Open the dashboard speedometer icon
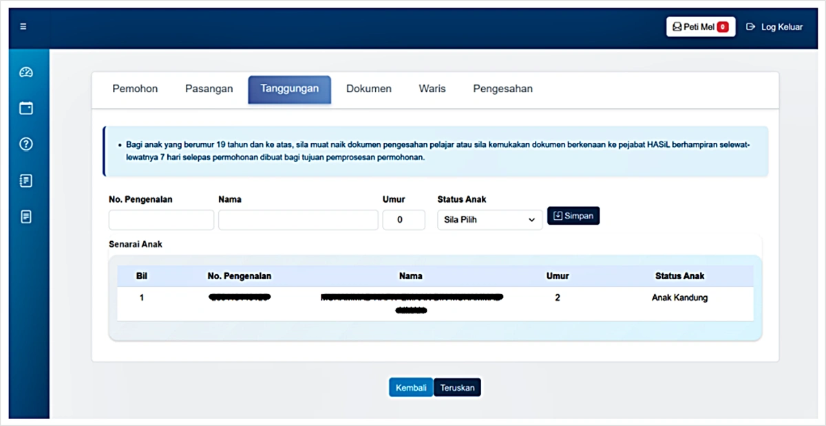 click(x=26, y=72)
